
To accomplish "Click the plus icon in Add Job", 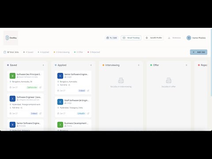I will (x=193, y=52).
